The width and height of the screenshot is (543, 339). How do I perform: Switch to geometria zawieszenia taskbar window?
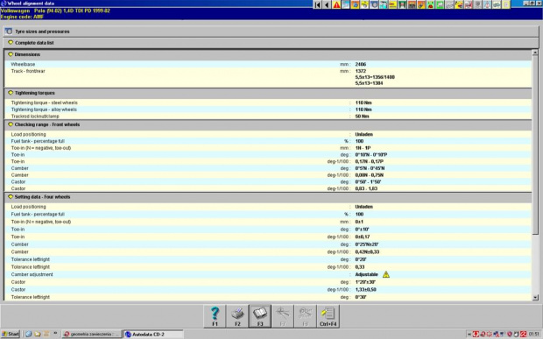(x=92, y=334)
